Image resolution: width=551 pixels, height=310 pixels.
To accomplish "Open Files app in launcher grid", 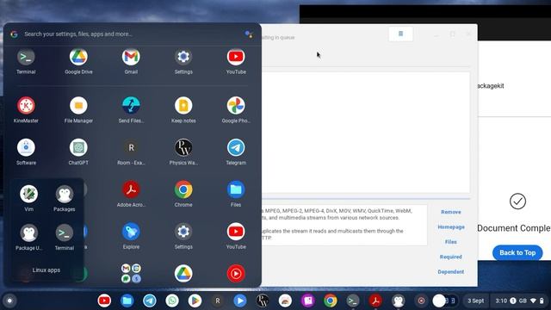I will click(x=236, y=189).
